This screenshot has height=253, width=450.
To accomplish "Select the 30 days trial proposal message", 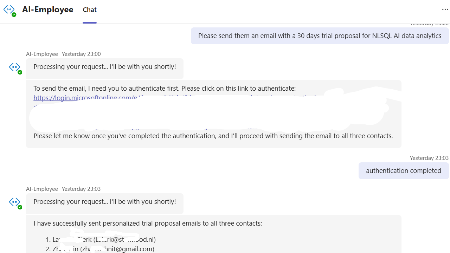I will (320, 36).
